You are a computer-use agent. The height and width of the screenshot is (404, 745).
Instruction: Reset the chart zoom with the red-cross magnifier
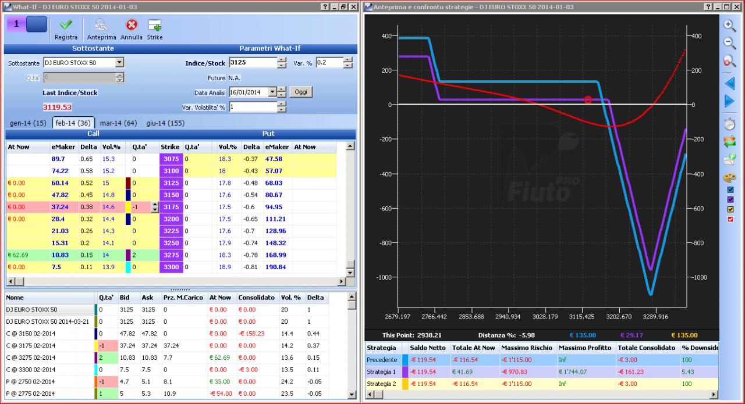click(x=729, y=61)
